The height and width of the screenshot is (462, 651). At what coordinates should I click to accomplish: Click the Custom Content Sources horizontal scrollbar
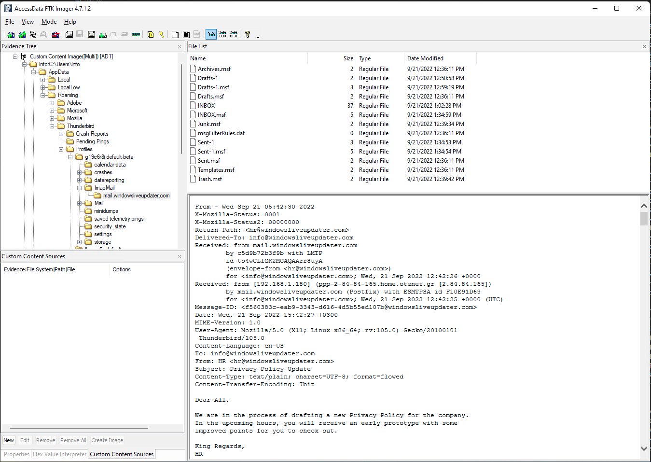pyautogui.click(x=79, y=428)
